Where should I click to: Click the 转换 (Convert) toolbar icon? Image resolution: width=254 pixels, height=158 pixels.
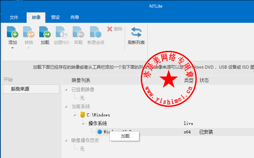tap(29, 32)
